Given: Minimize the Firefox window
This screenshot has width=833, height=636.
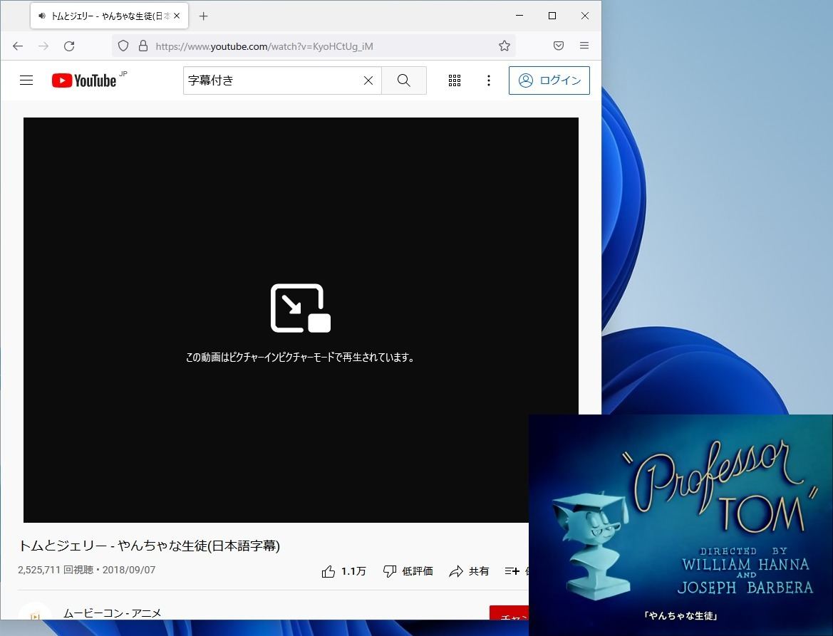Looking at the screenshot, I should (519, 16).
